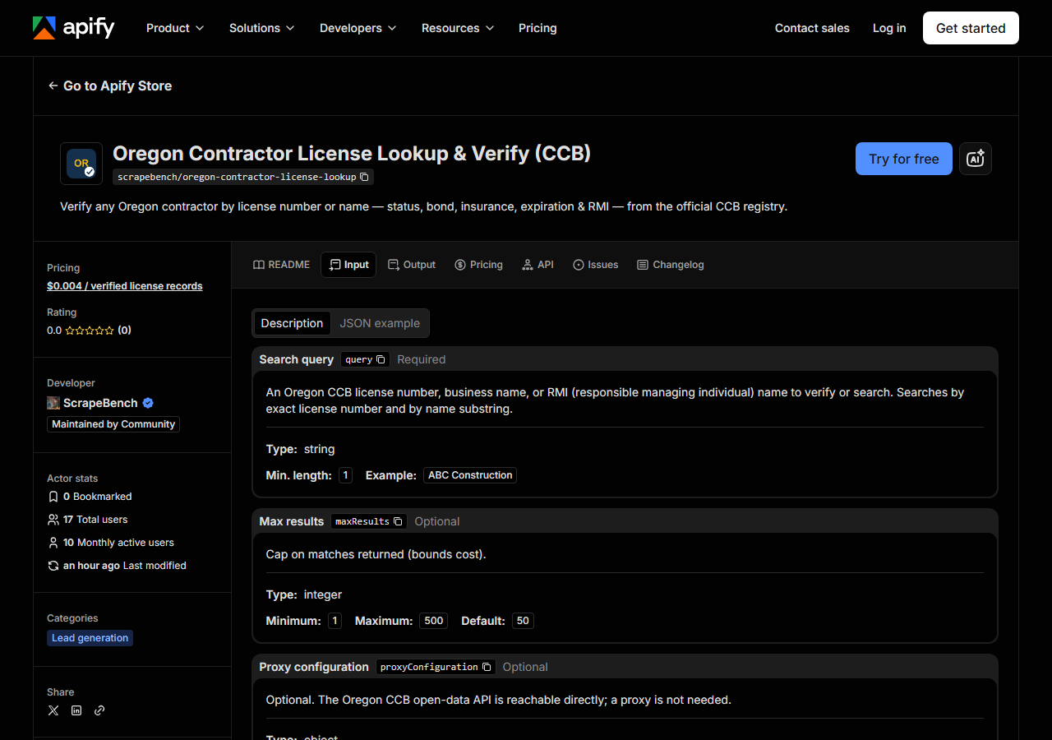Click the Default value 50
The height and width of the screenshot is (740, 1052).
tap(523, 621)
